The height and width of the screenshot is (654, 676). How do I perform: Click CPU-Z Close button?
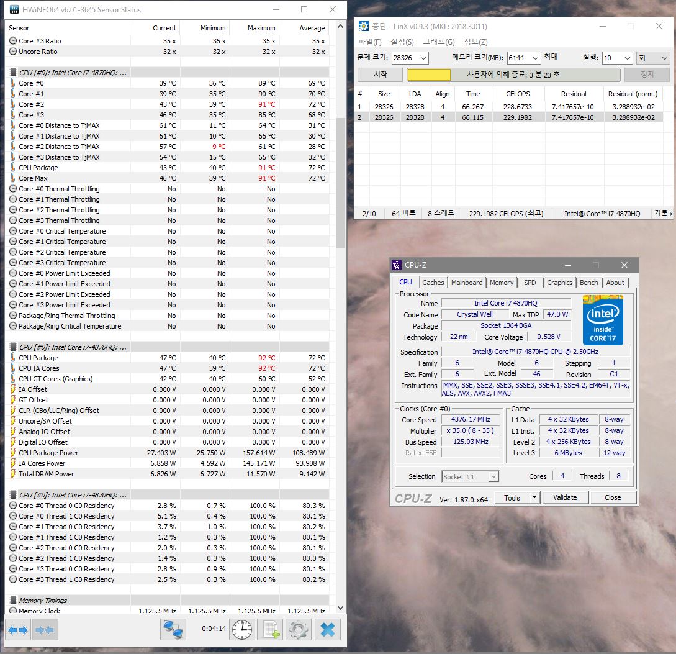(x=613, y=497)
